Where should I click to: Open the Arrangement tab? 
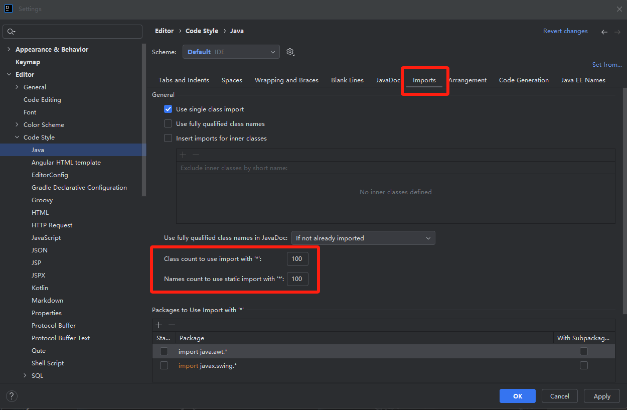pyautogui.click(x=467, y=80)
